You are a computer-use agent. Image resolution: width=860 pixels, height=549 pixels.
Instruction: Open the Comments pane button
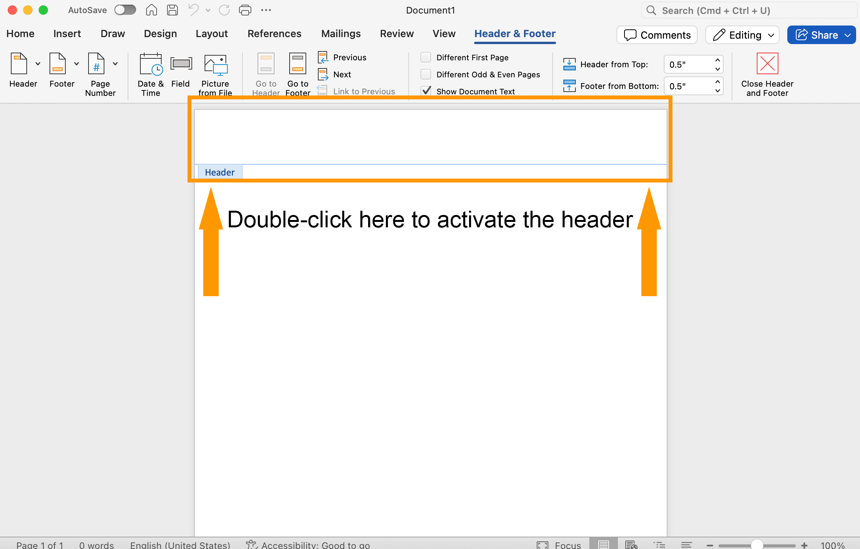point(657,35)
